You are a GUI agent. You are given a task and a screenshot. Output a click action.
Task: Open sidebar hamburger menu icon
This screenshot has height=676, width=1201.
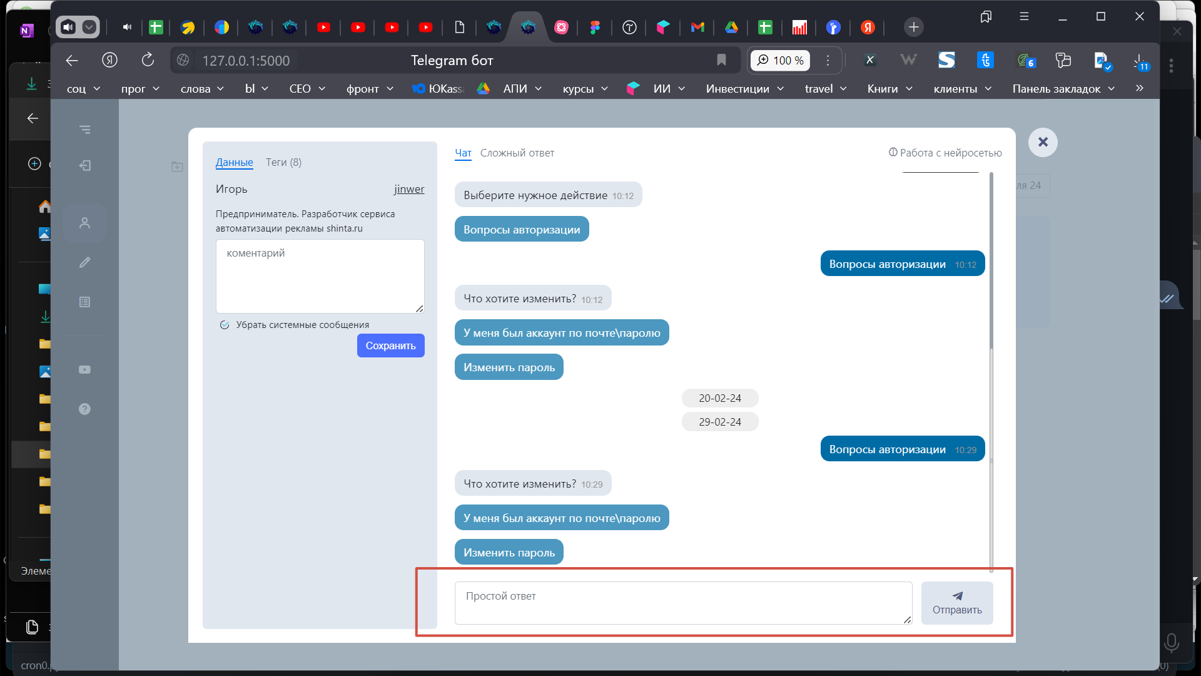click(x=85, y=130)
